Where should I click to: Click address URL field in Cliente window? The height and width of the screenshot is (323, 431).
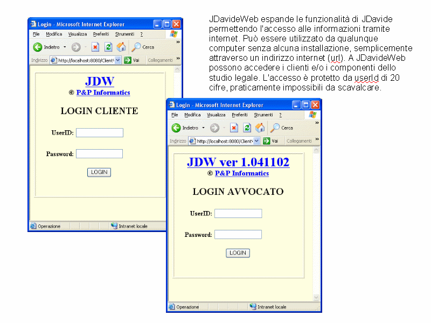click(x=86, y=60)
